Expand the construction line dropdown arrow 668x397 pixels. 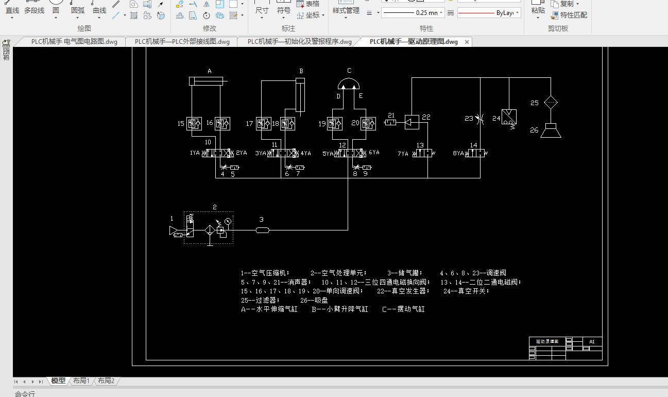pyautogui.click(x=125, y=15)
